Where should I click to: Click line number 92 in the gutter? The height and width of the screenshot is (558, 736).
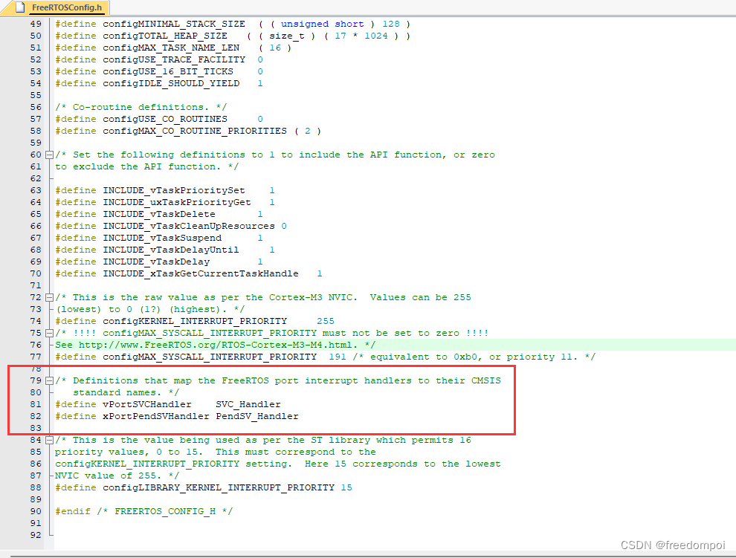pyautogui.click(x=36, y=535)
